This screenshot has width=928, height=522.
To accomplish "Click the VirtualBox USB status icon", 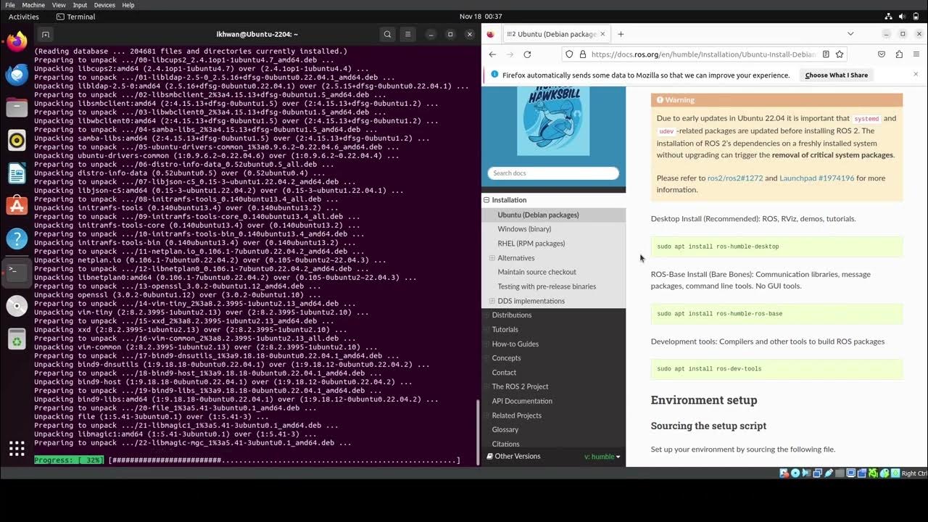I will 829,473.
